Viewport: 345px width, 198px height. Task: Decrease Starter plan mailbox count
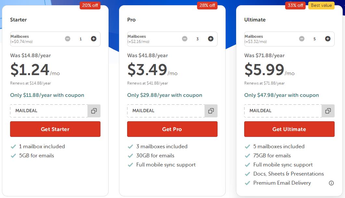pyautogui.click(x=68, y=39)
